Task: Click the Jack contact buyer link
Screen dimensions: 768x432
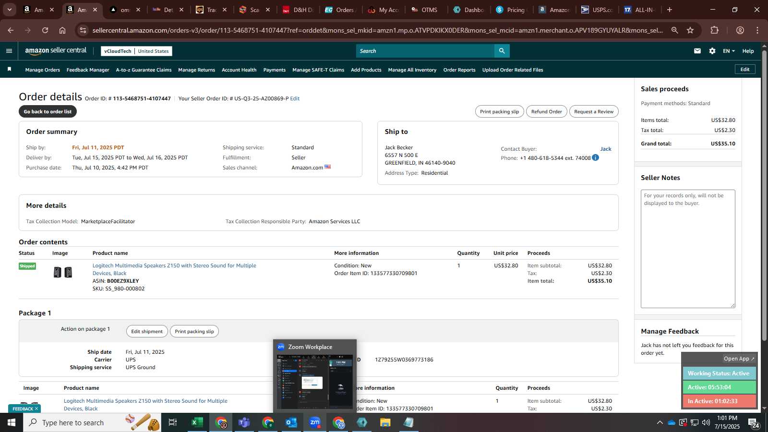Action: click(x=606, y=149)
